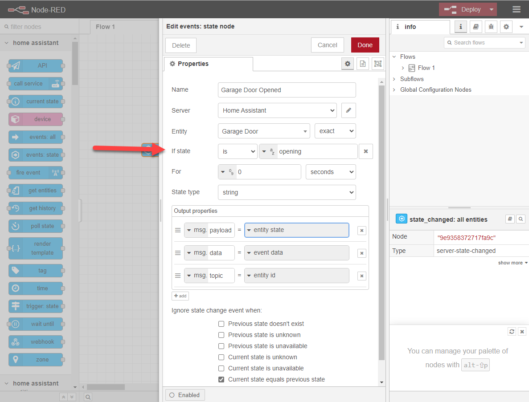The image size is (529, 402).
Task: Open the Appearance tab icon in edit dialog
Action: tap(377, 63)
